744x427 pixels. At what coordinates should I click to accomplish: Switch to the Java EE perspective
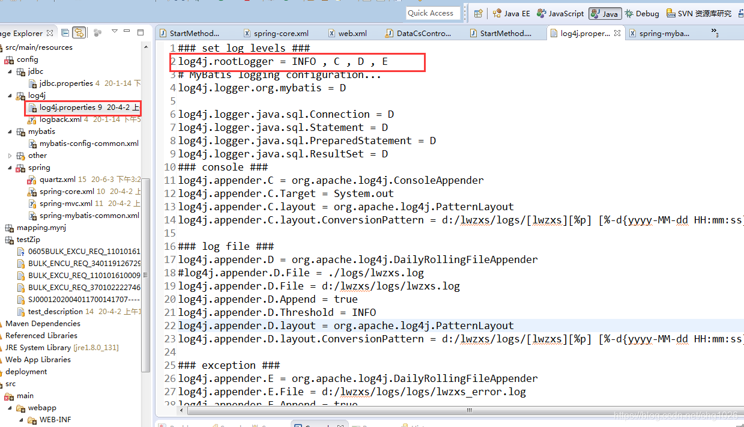point(511,13)
